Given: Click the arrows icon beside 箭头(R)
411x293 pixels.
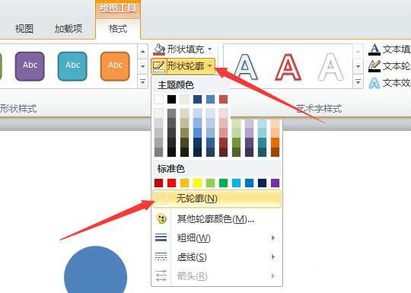Looking at the screenshot, I should click(x=161, y=275).
